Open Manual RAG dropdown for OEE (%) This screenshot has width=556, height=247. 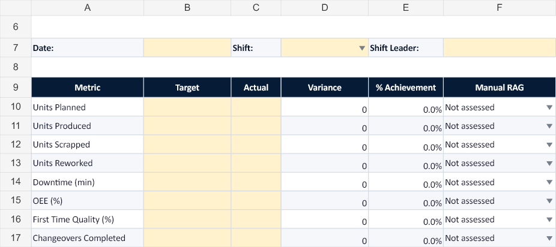click(549, 201)
